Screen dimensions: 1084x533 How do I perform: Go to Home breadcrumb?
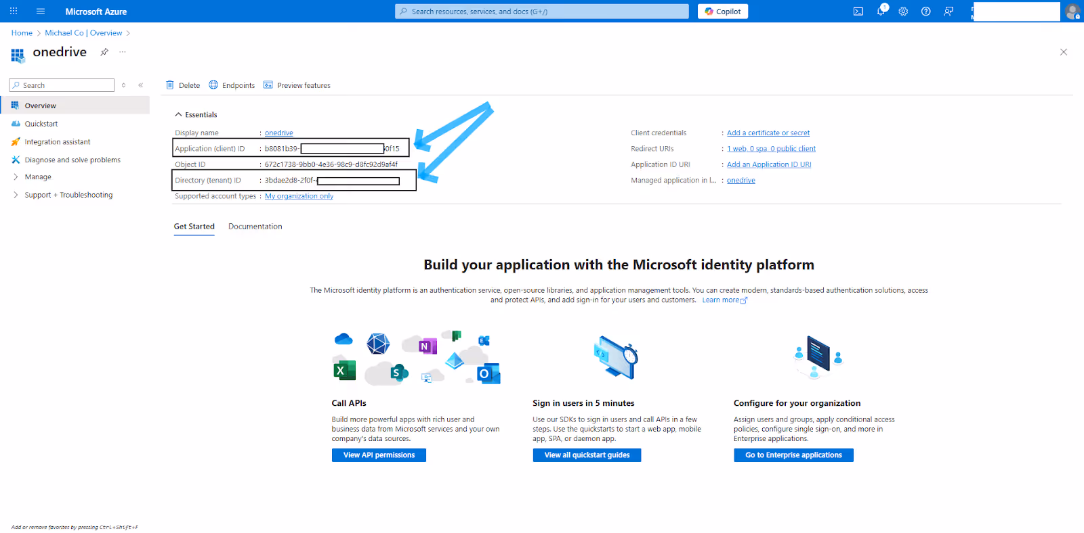click(22, 33)
